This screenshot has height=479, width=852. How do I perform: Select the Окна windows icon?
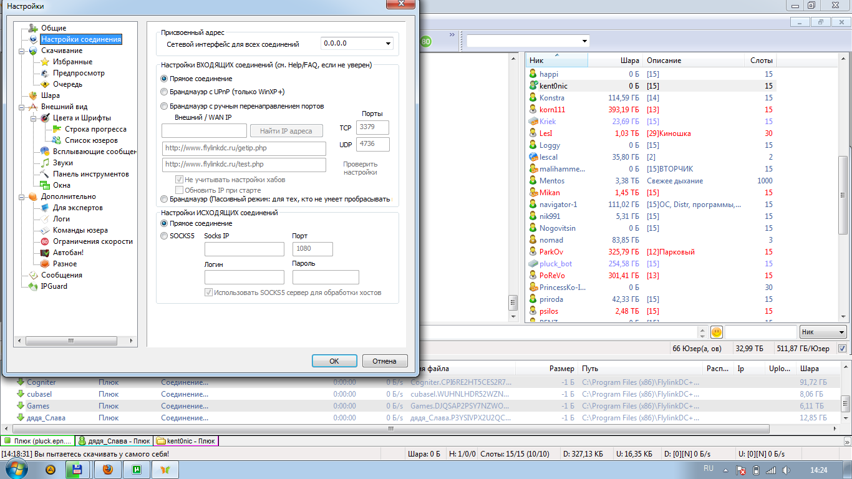coord(45,185)
